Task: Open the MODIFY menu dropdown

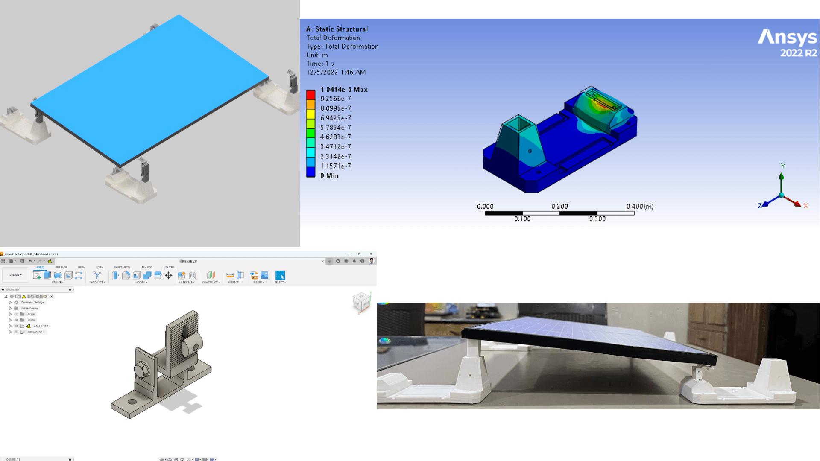Action: coord(141,283)
